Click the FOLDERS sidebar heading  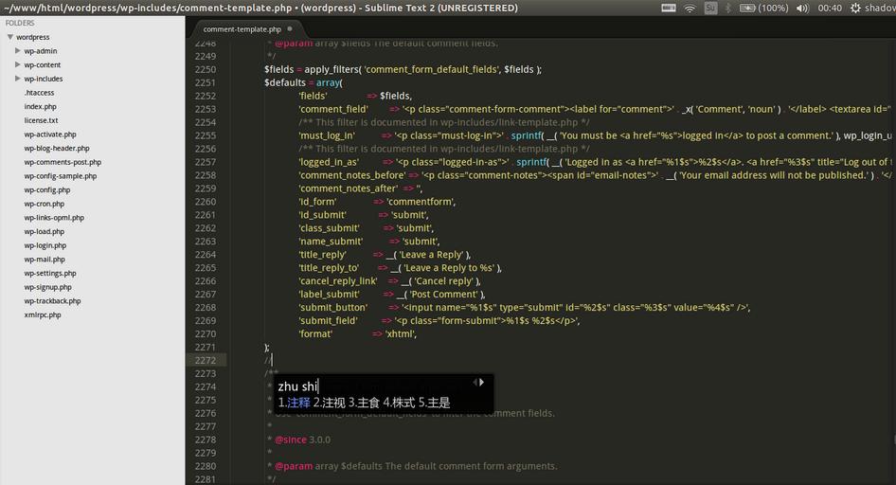pyautogui.click(x=20, y=23)
